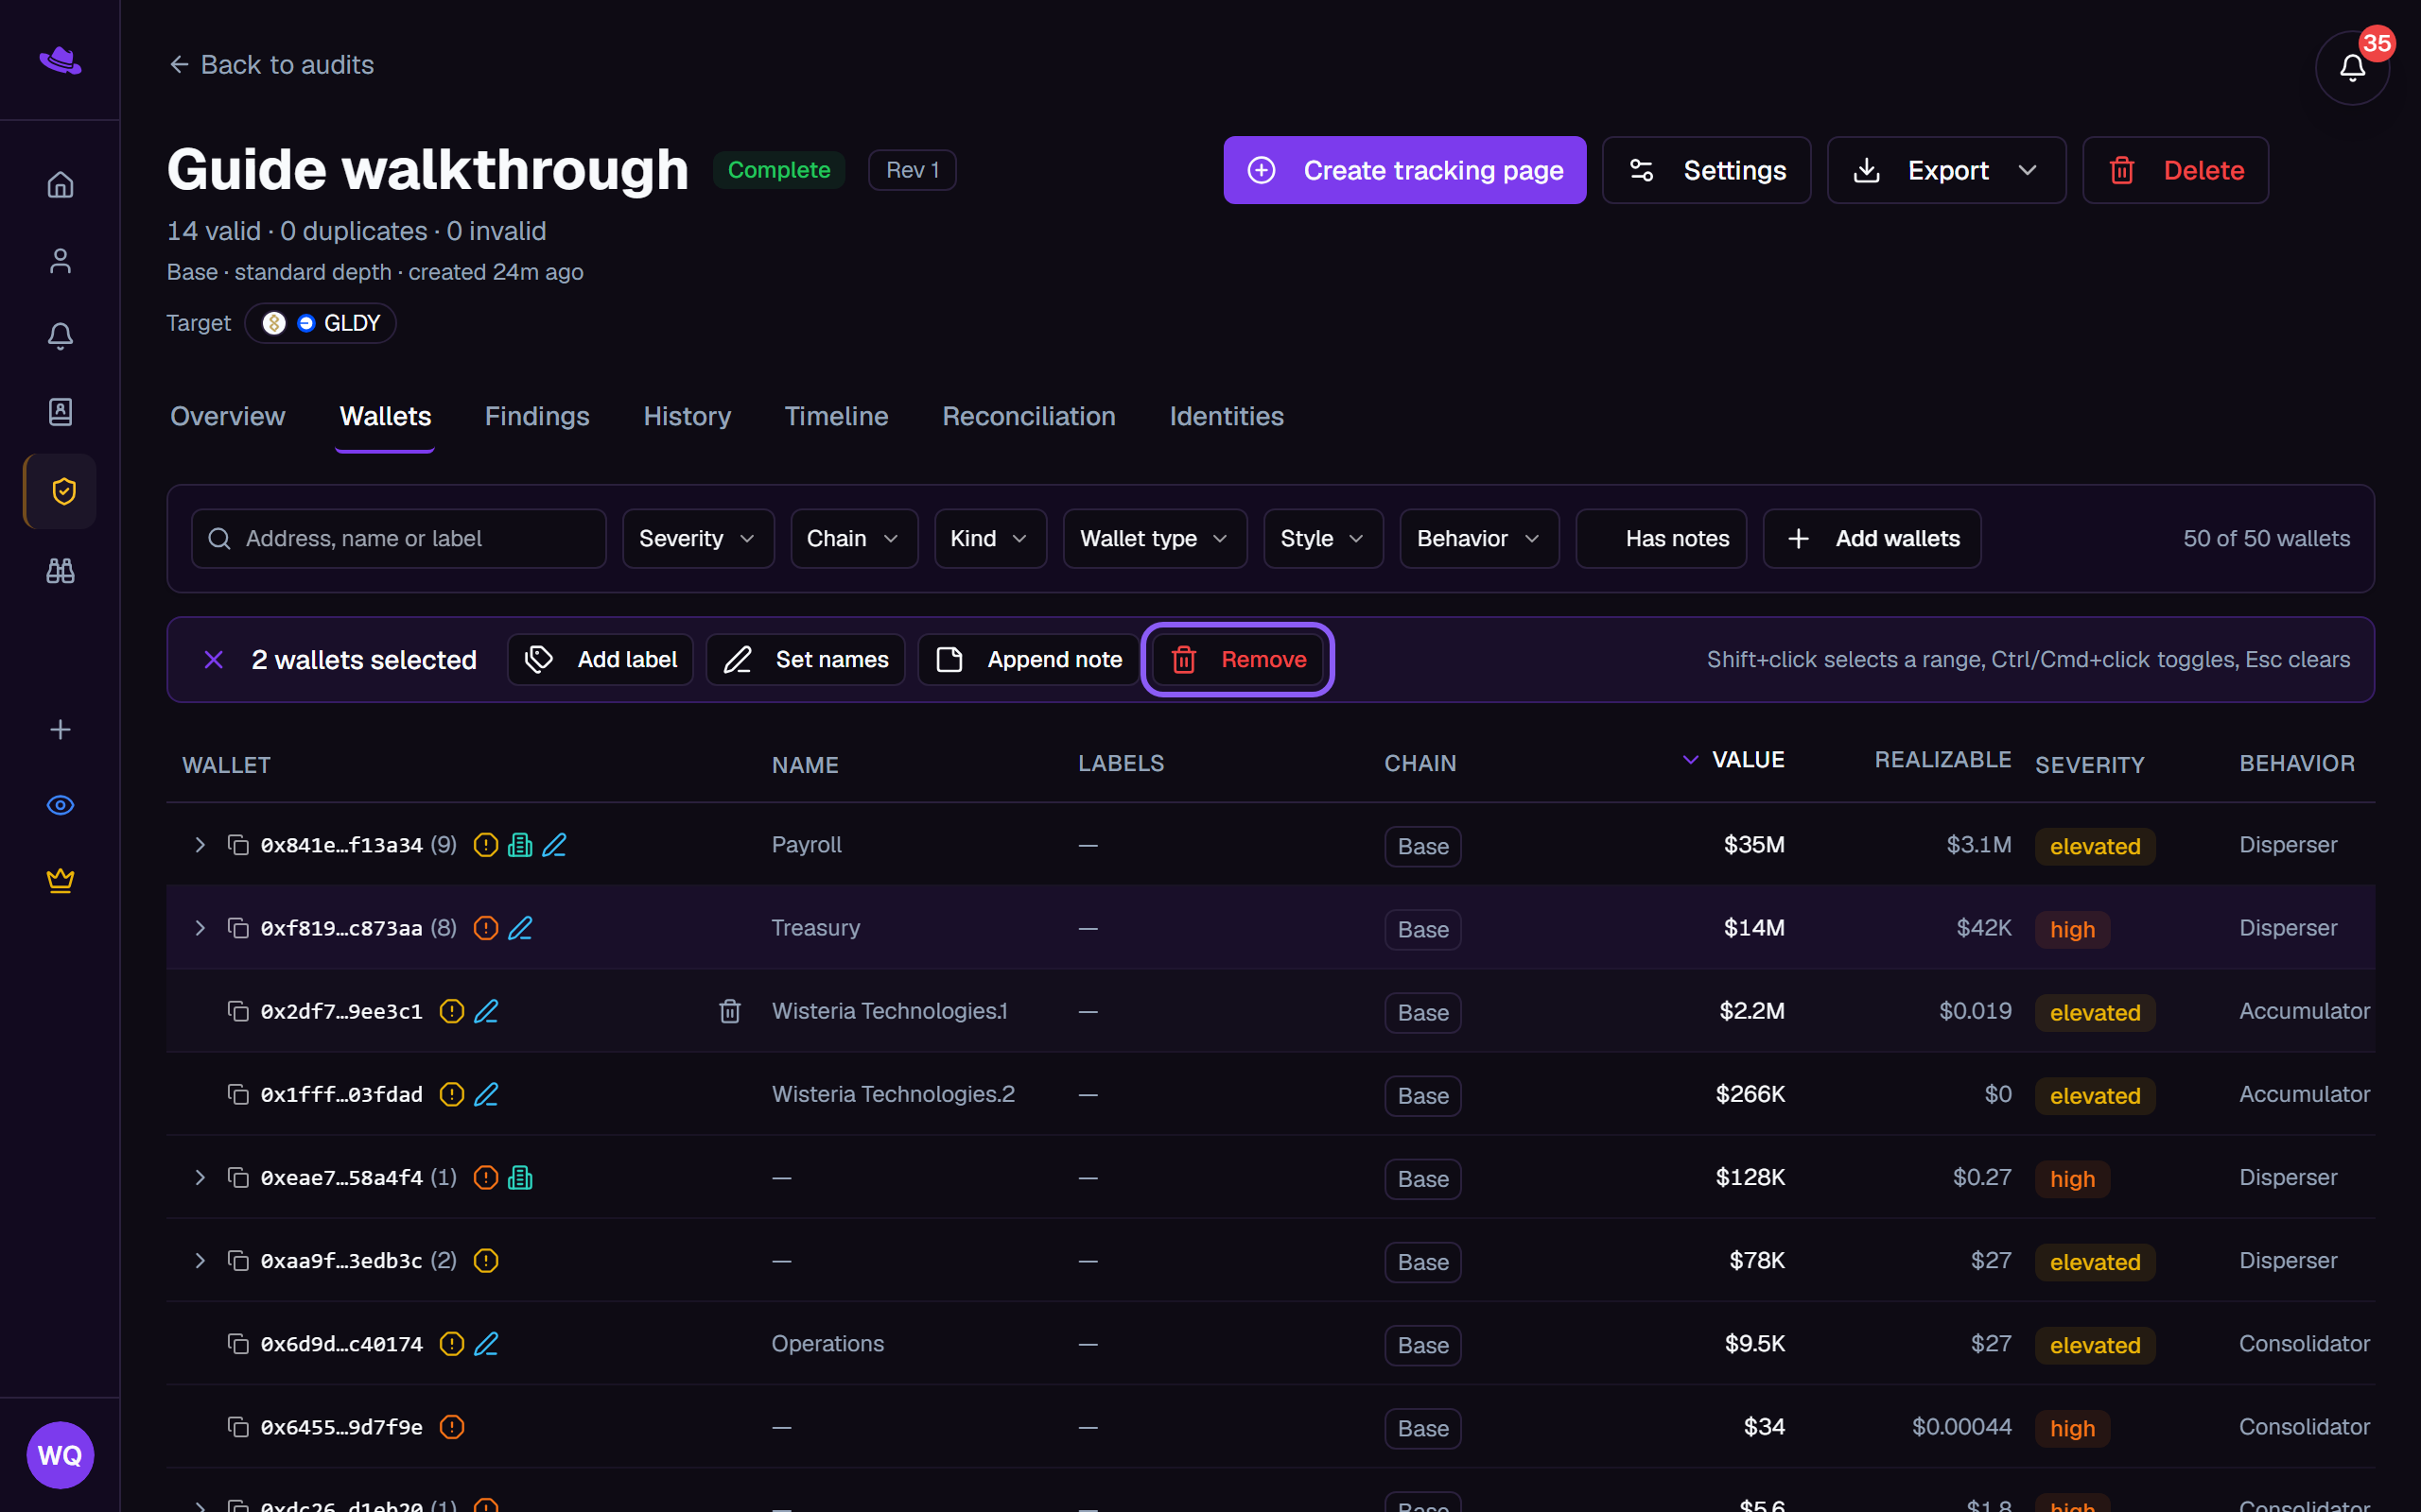Go back to audits
This screenshot has height=1512, width=2421.
(271, 65)
